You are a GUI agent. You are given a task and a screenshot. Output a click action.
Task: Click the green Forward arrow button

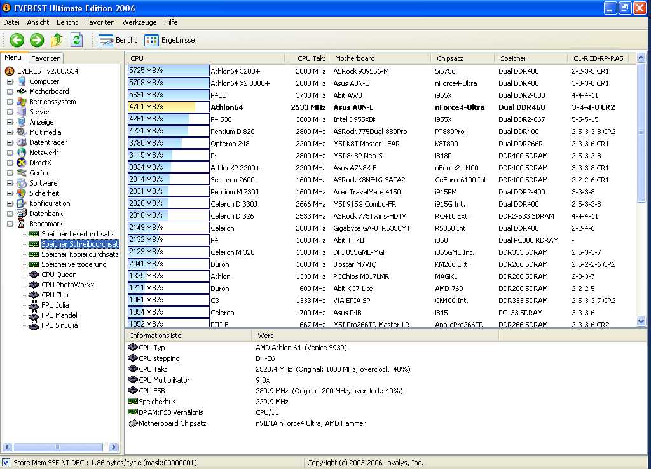(x=37, y=40)
